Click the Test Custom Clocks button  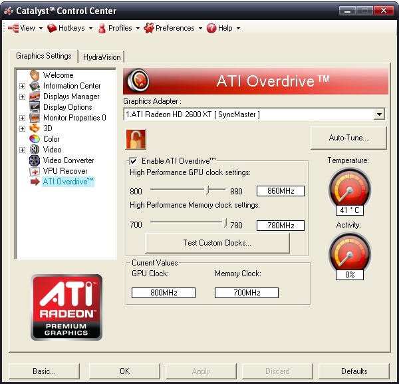click(x=217, y=243)
